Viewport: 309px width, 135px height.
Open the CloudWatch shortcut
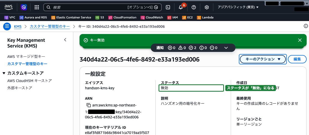pyautogui.click(x=152, y=17)
